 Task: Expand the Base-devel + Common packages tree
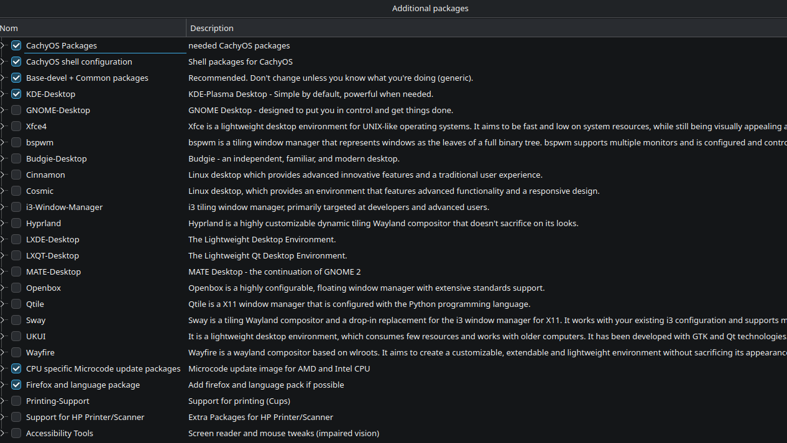3,78
